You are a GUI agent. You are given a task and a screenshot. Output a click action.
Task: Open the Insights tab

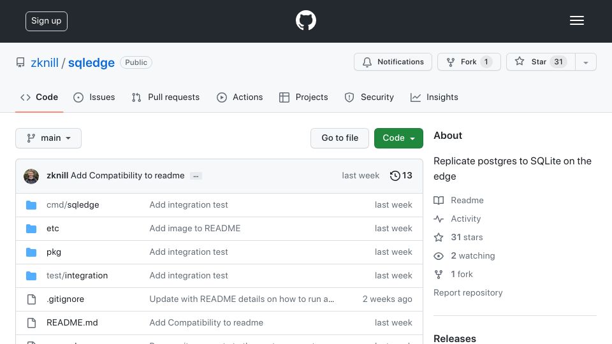434,97
